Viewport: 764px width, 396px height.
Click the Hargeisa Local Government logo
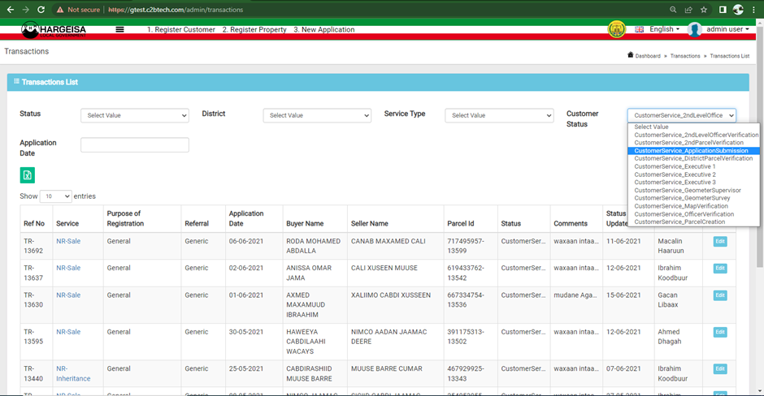pos(54,30)
